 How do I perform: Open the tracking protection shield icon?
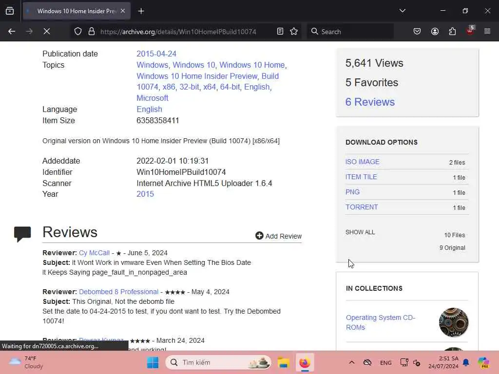click(78, 31)
